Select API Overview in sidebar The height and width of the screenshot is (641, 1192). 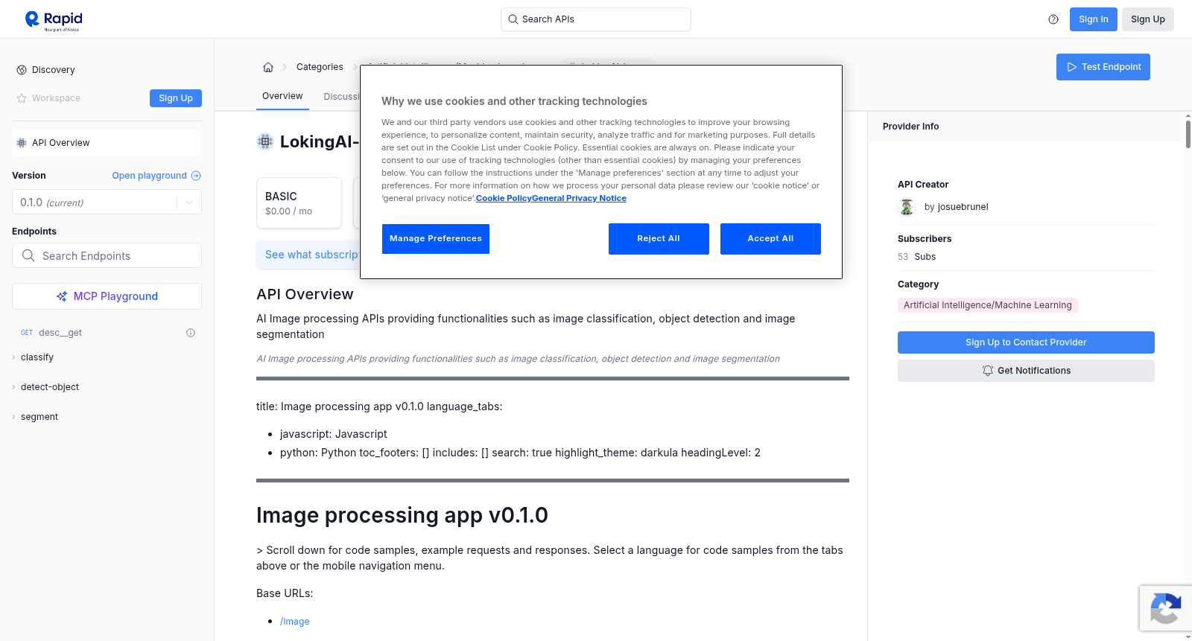tap(107, 143)
